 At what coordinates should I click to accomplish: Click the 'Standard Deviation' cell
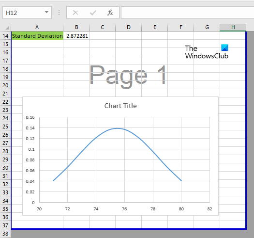click(37, 36)
